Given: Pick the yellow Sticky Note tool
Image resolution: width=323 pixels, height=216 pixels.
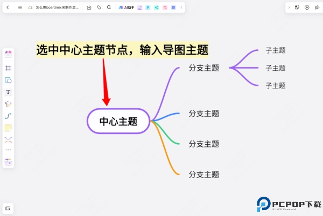Looking at the screenshot, I should pos(8,128).
